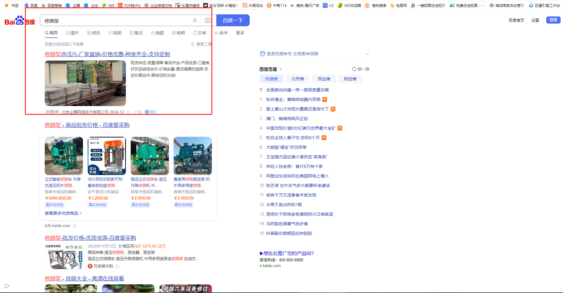This screenshot has height=293, width=563.
Task: Open the 百度首页 link
Action: (x=516, y=20)
